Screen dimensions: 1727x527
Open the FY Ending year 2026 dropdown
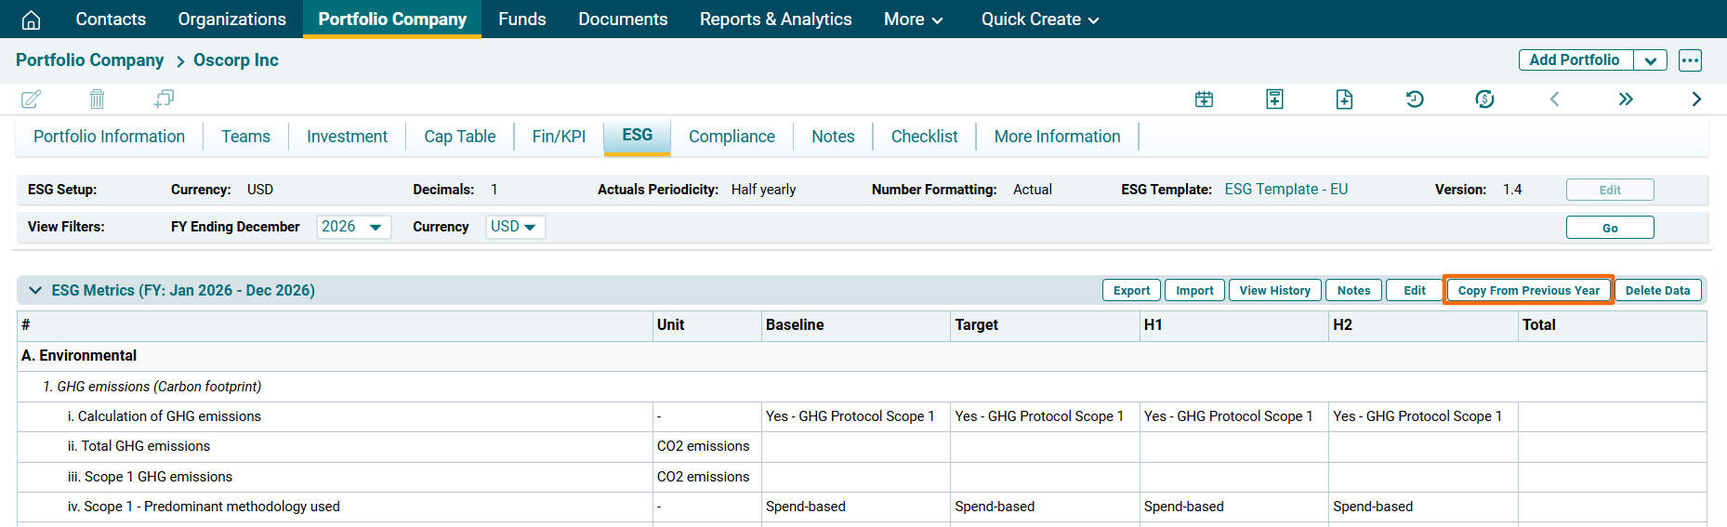[353, 227]
